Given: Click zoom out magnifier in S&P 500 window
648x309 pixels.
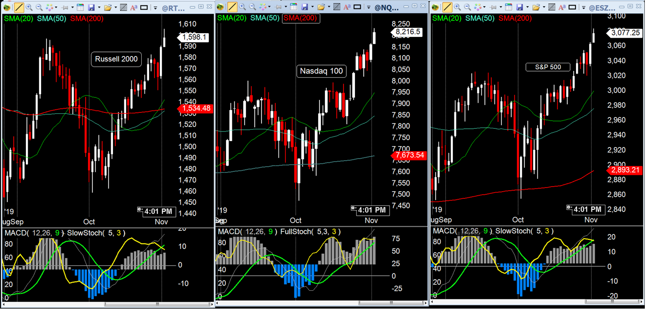Looking at the screenshot, I should click(x=468, y=7).
